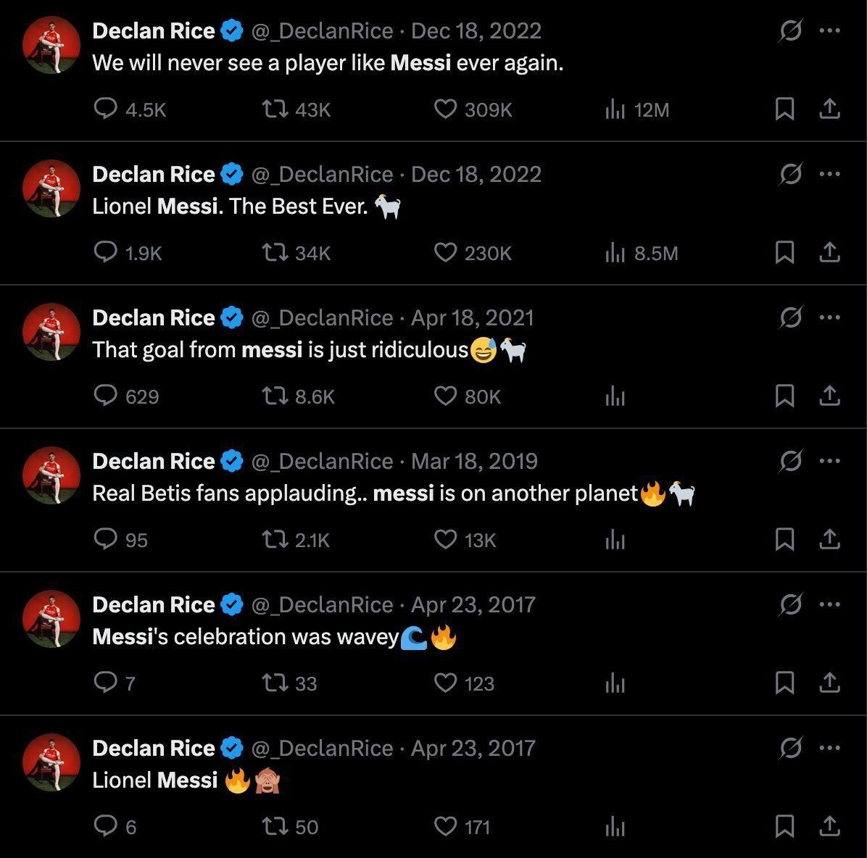
Task: Bookmark the top "Messi" tweet
Action: coord(785,109)
